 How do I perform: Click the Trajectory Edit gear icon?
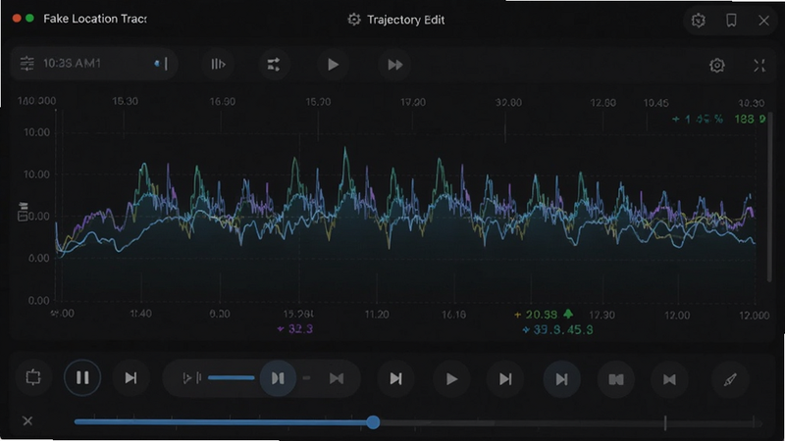(354, 20)
